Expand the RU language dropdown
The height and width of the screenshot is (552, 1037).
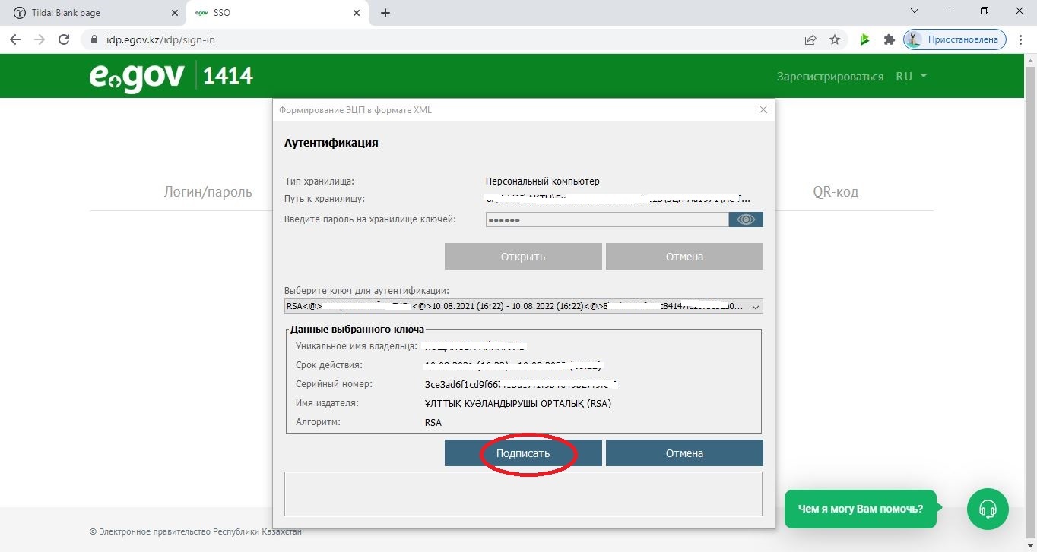click(912, 77)
